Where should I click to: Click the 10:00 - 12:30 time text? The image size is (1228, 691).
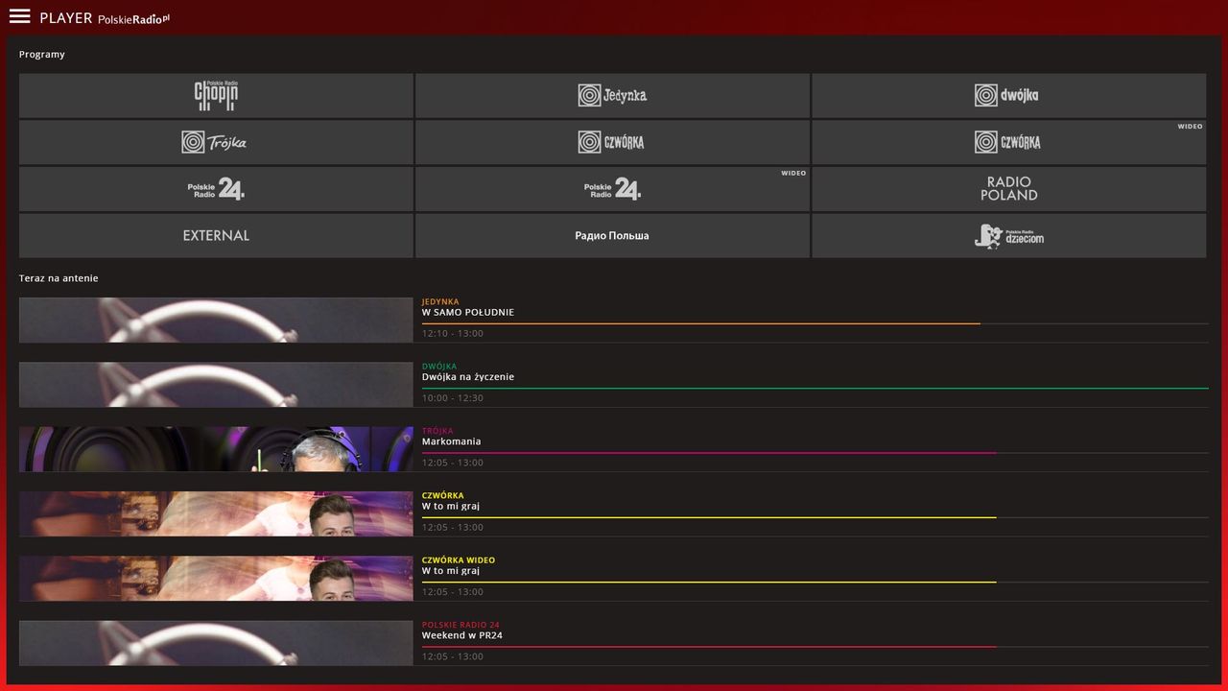click(453, 398)
